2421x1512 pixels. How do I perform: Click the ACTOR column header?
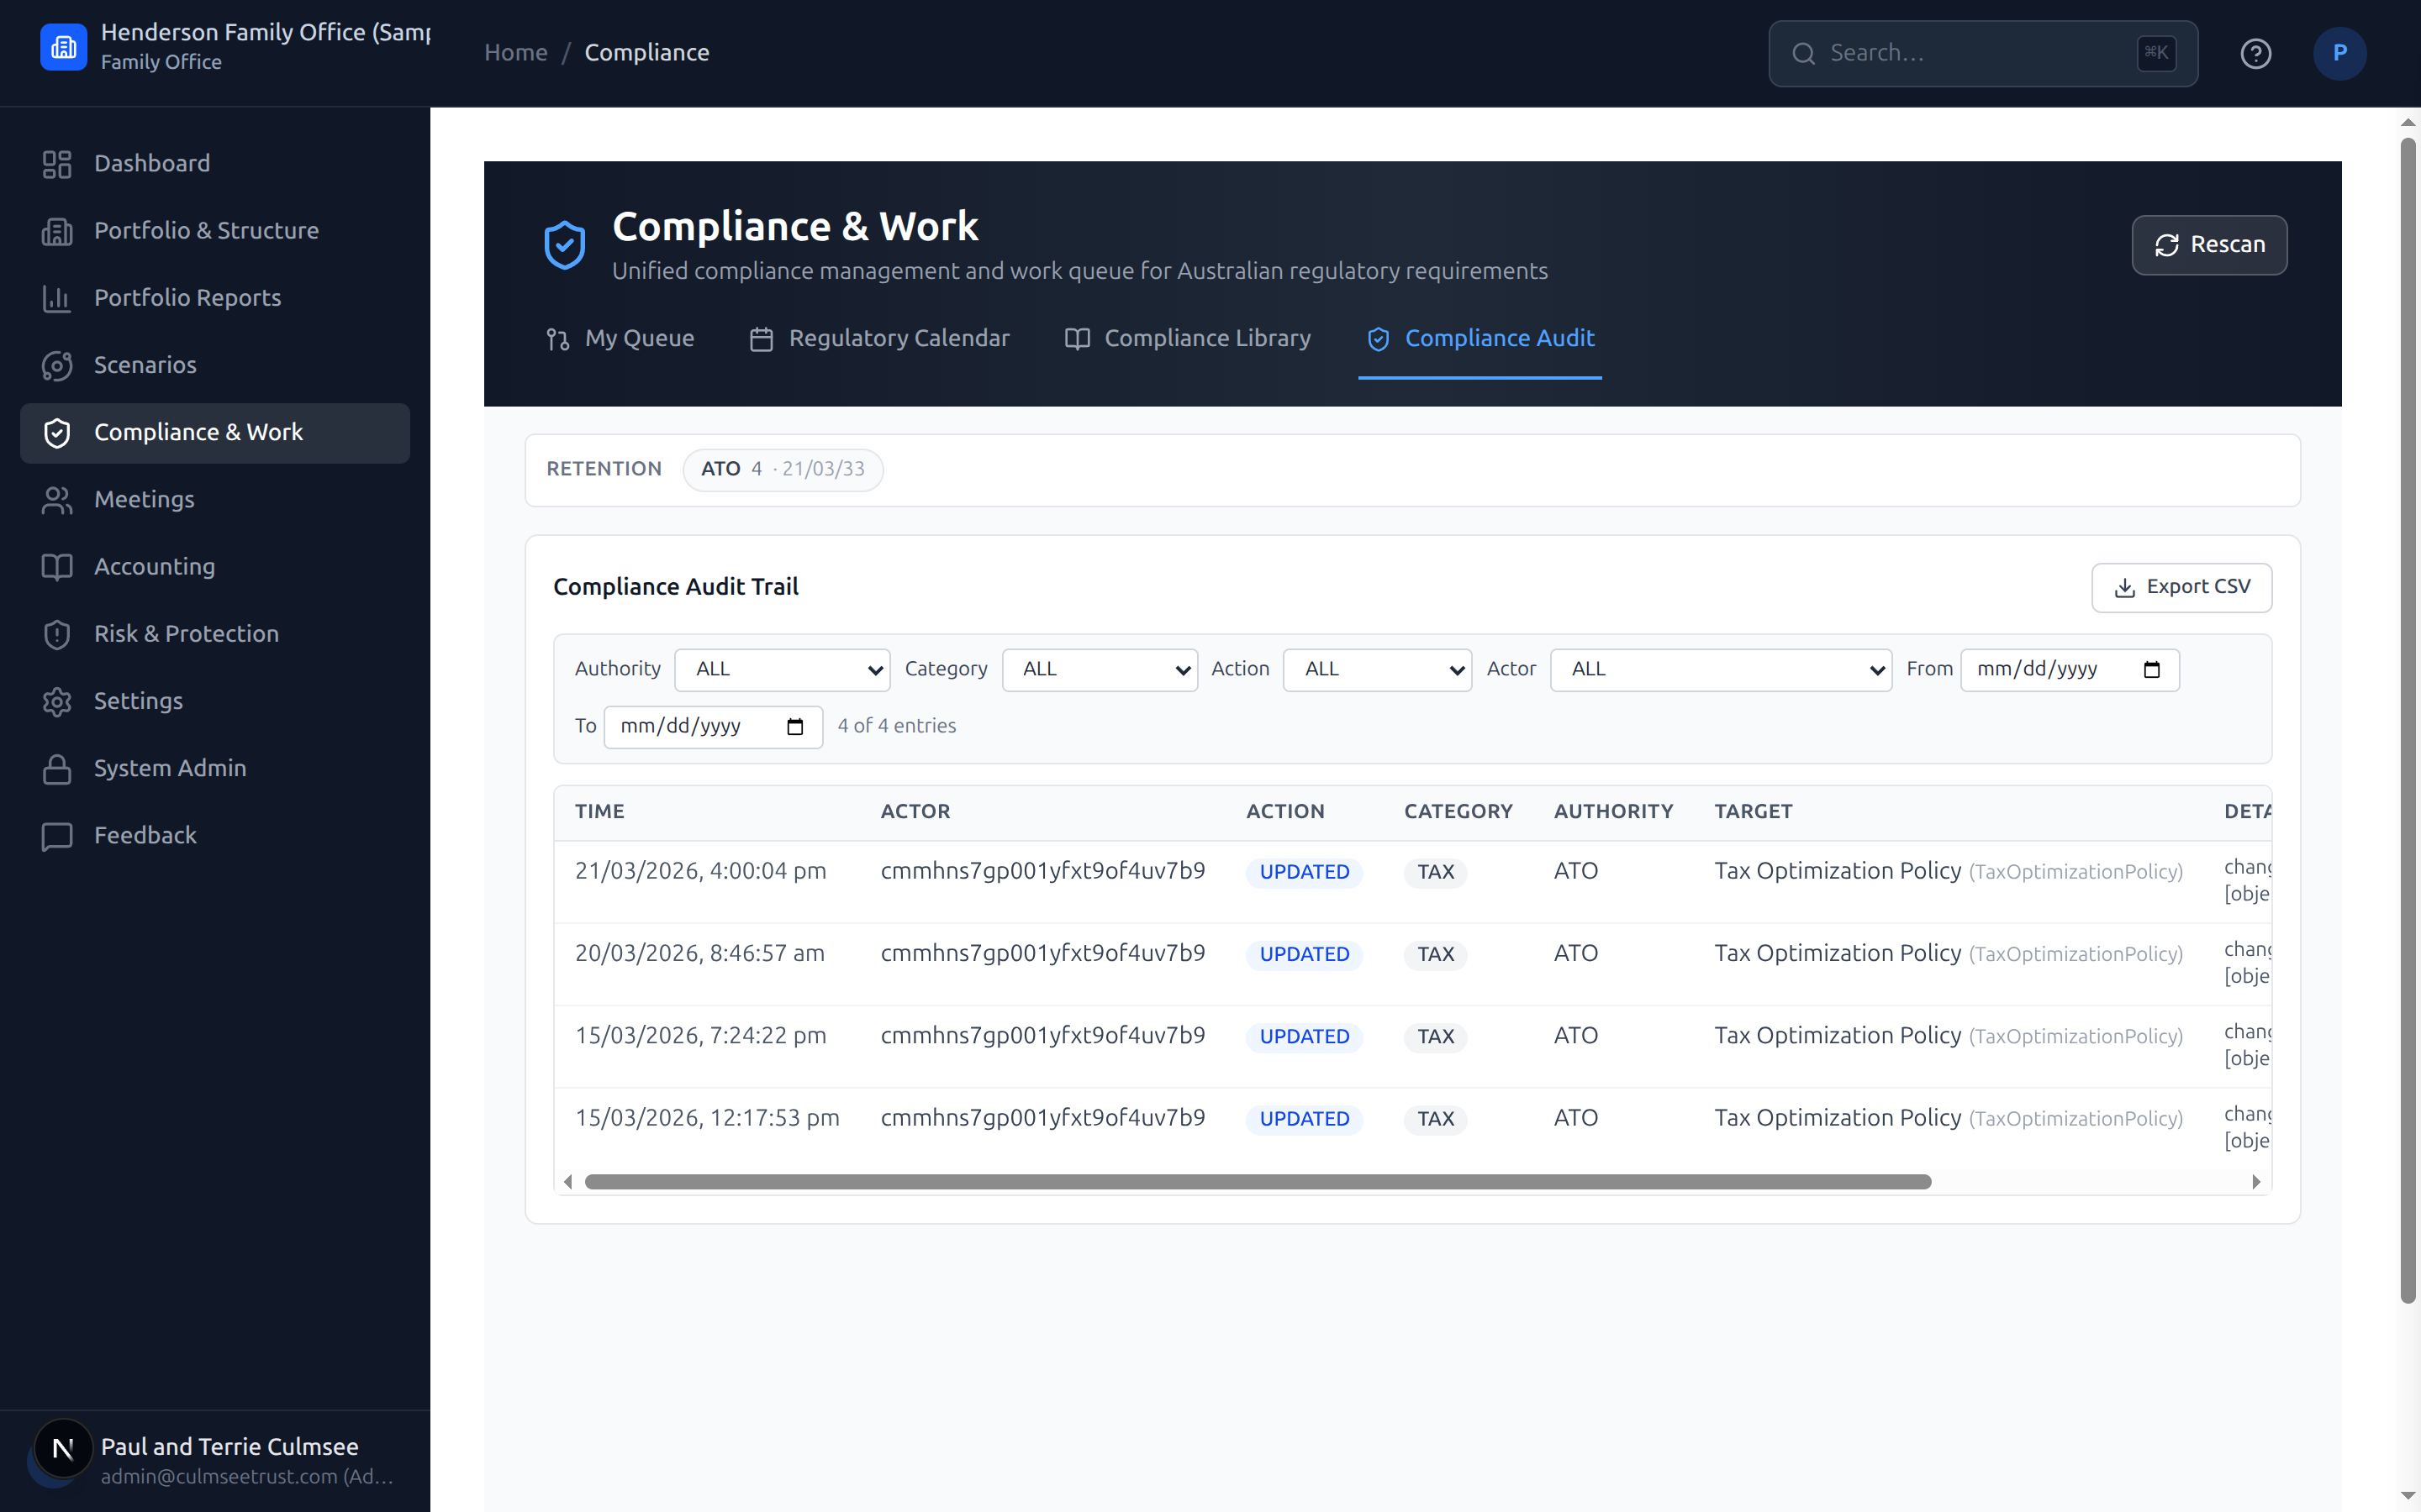915,812
